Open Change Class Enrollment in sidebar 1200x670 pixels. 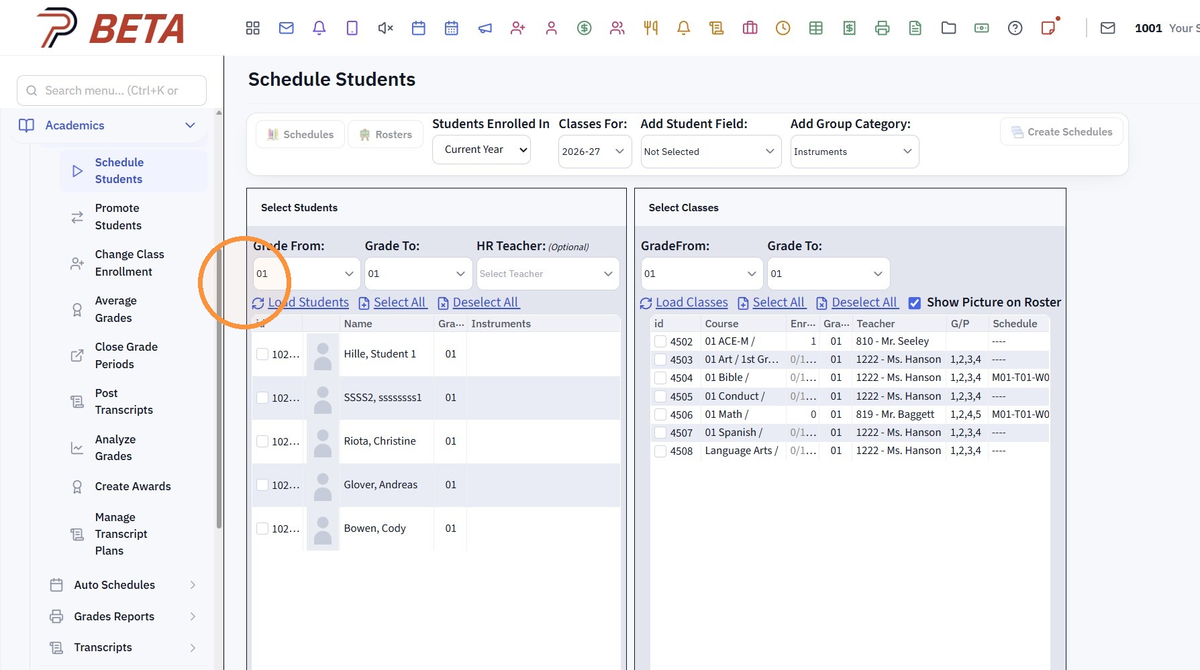[x=133, y=263]
